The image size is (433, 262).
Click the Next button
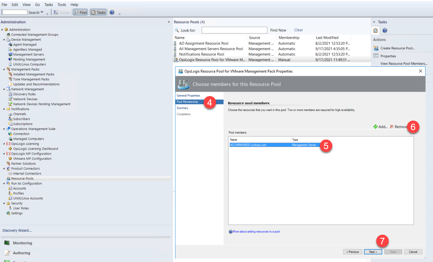pyautogui.click(x=373, y=252)
